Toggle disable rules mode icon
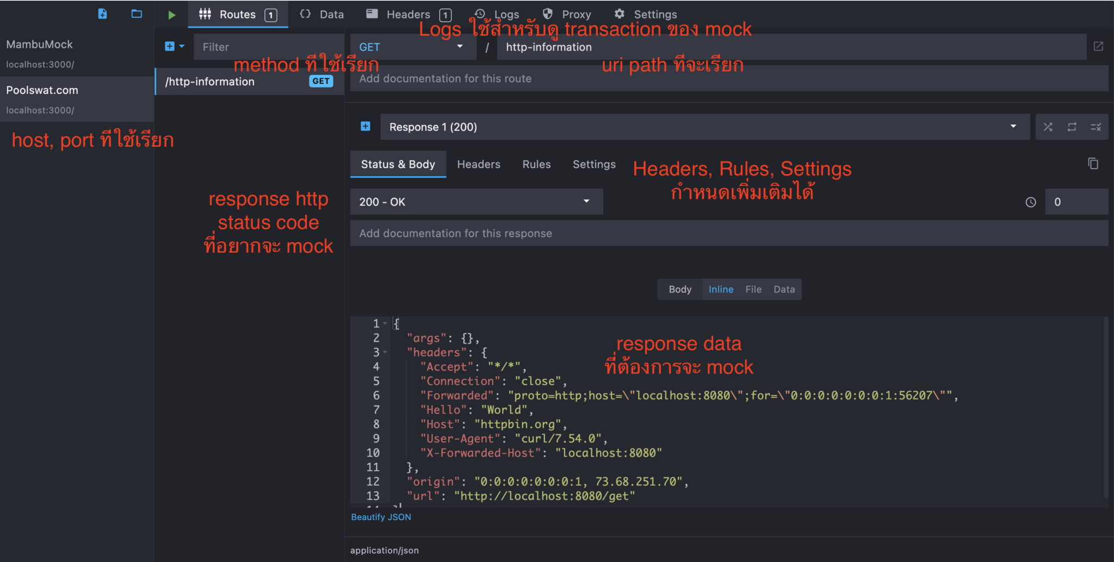 pyautogui.click(x=1096, y=127)
